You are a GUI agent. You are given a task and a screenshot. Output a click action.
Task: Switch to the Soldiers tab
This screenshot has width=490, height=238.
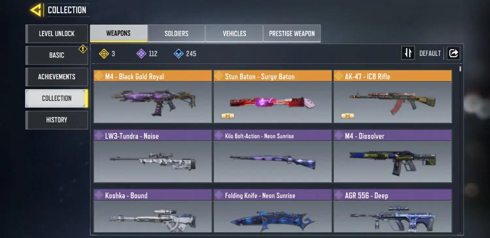[x=176, y=33]
